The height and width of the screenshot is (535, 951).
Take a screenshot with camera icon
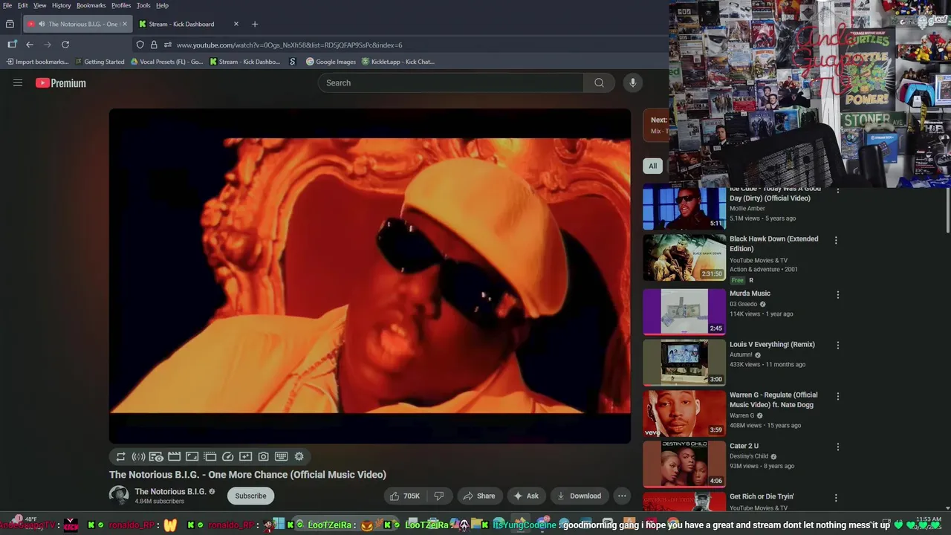click(263, 456)
